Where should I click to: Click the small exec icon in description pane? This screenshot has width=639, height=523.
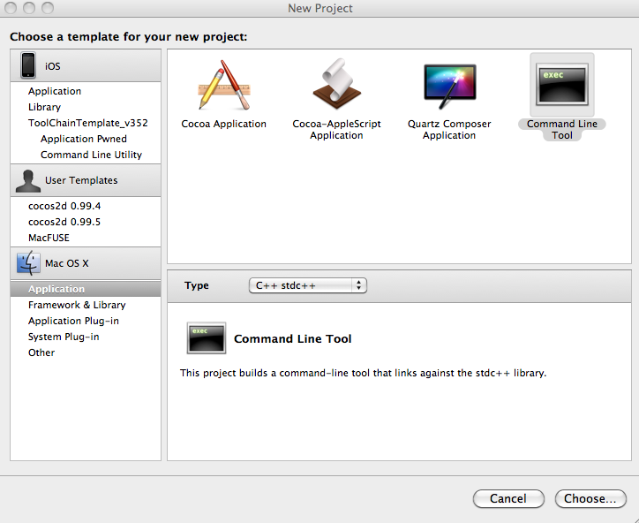click(x=207, y=337)
